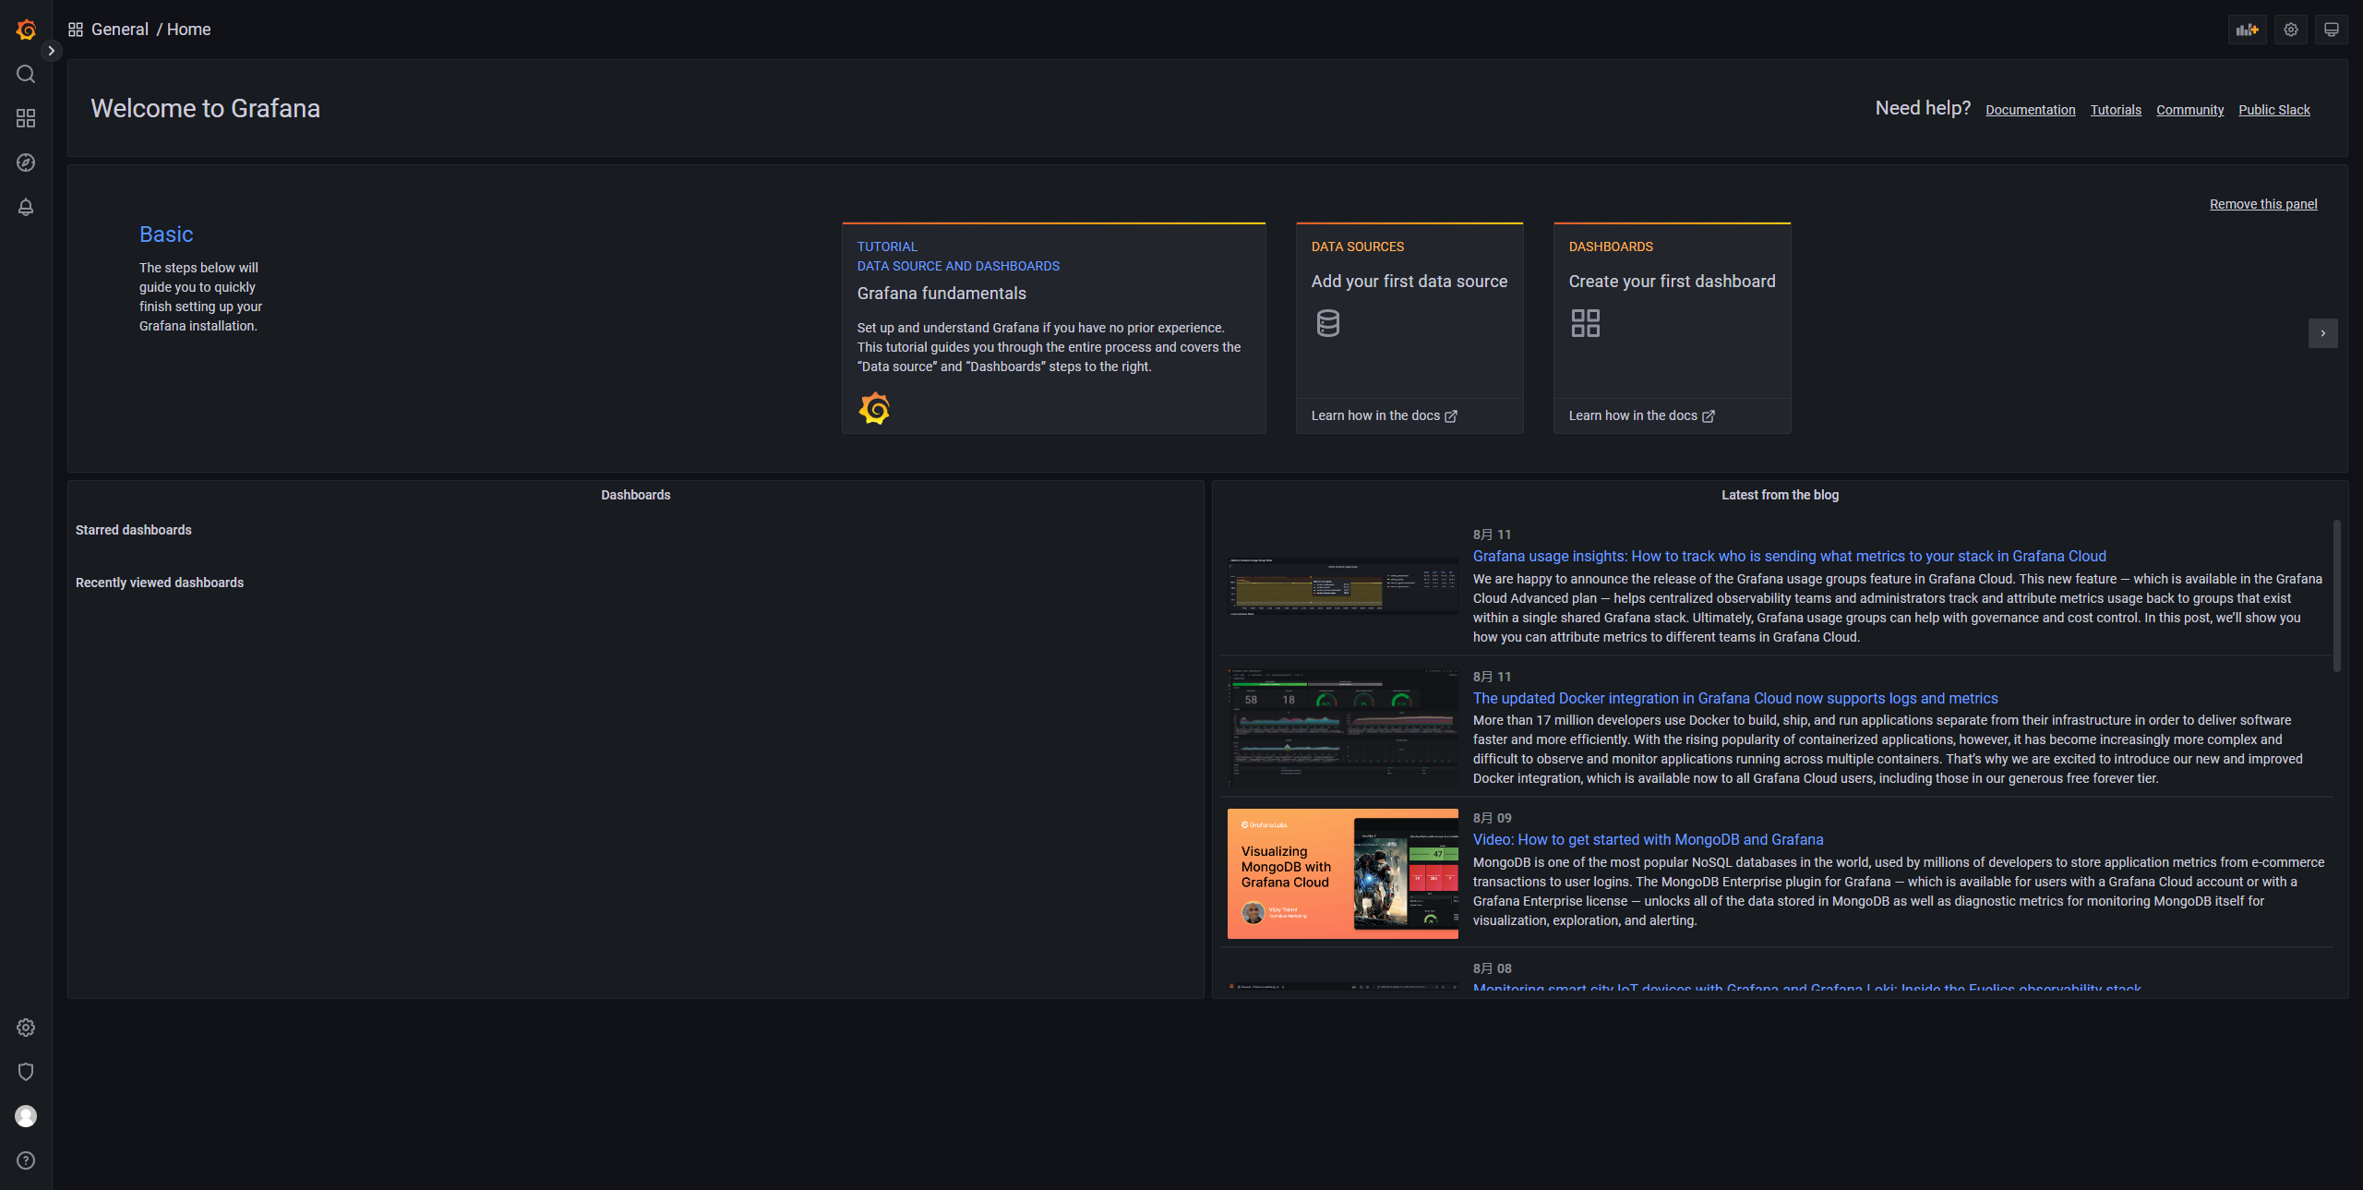Open the Explore compass icon
The width and height of the screenshot is (2363, 1190).
pyautogui.click(x=26, y=162)
